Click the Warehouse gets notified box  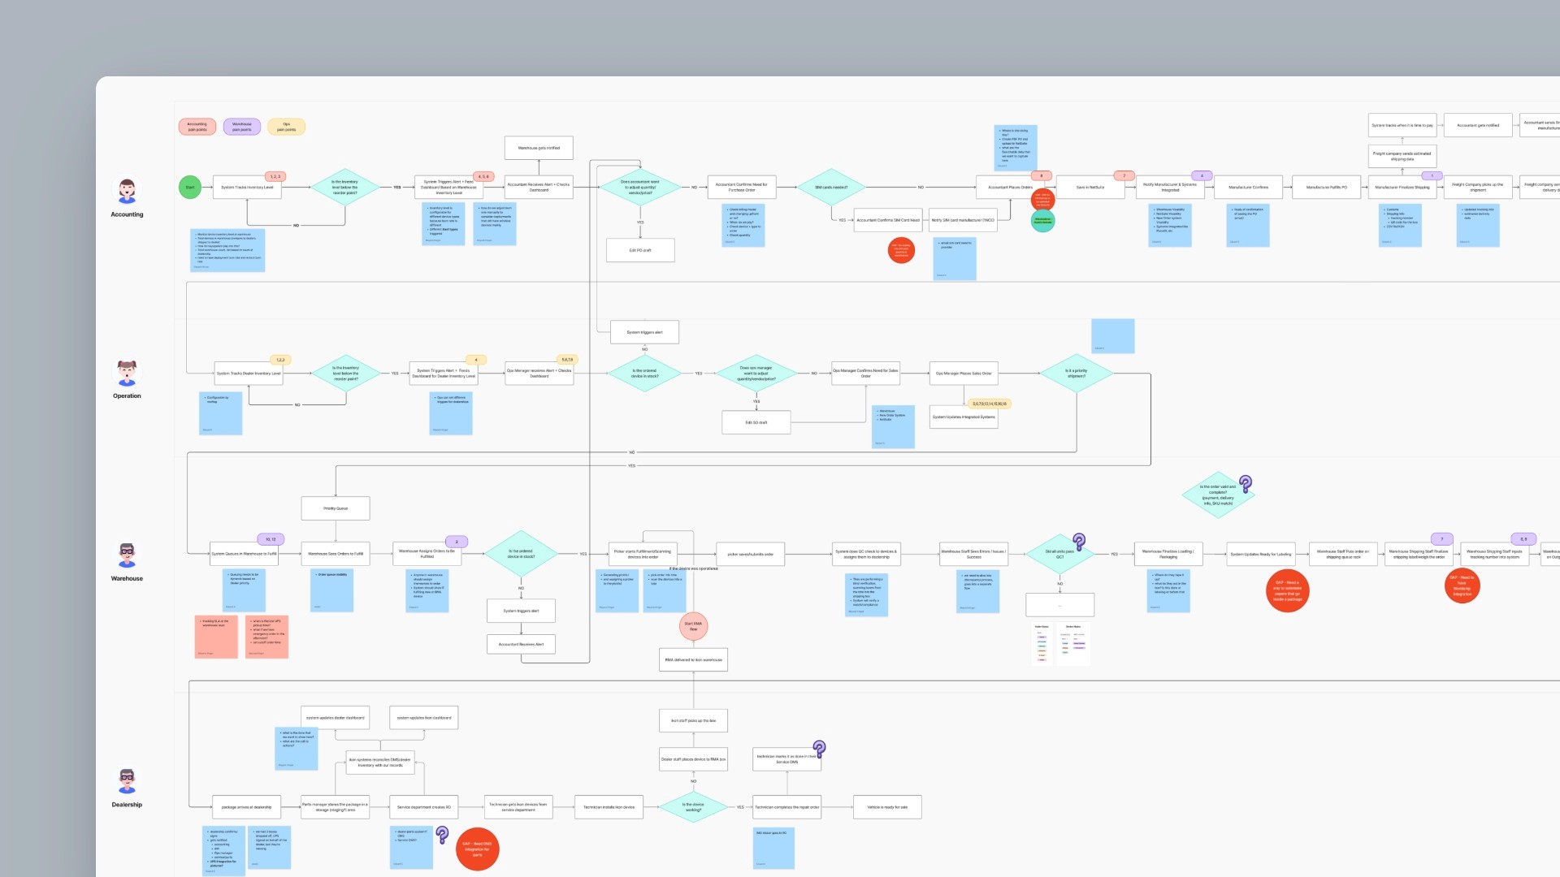pyautogui.click(x=539, y=148)
